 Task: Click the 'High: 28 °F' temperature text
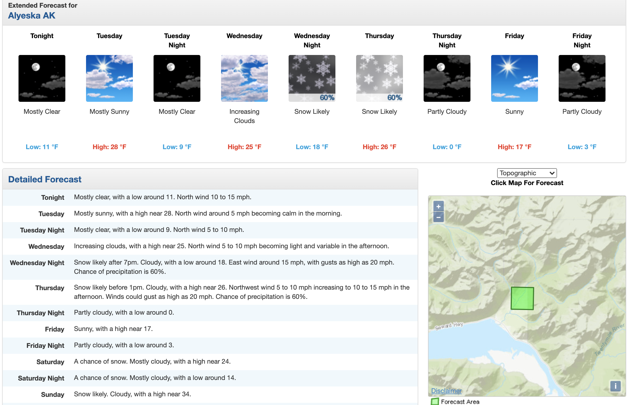[x=109, y=147]
